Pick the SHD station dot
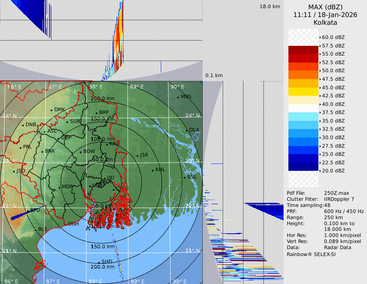 click(x=99, y=262)
